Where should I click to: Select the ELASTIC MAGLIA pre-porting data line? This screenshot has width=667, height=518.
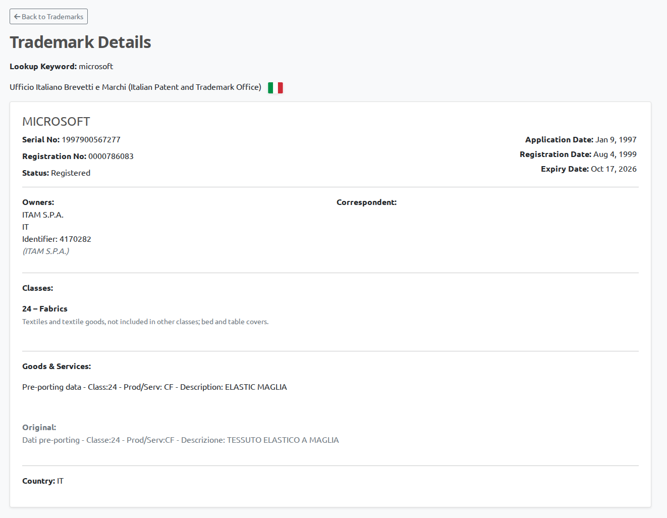pos(154,387)
